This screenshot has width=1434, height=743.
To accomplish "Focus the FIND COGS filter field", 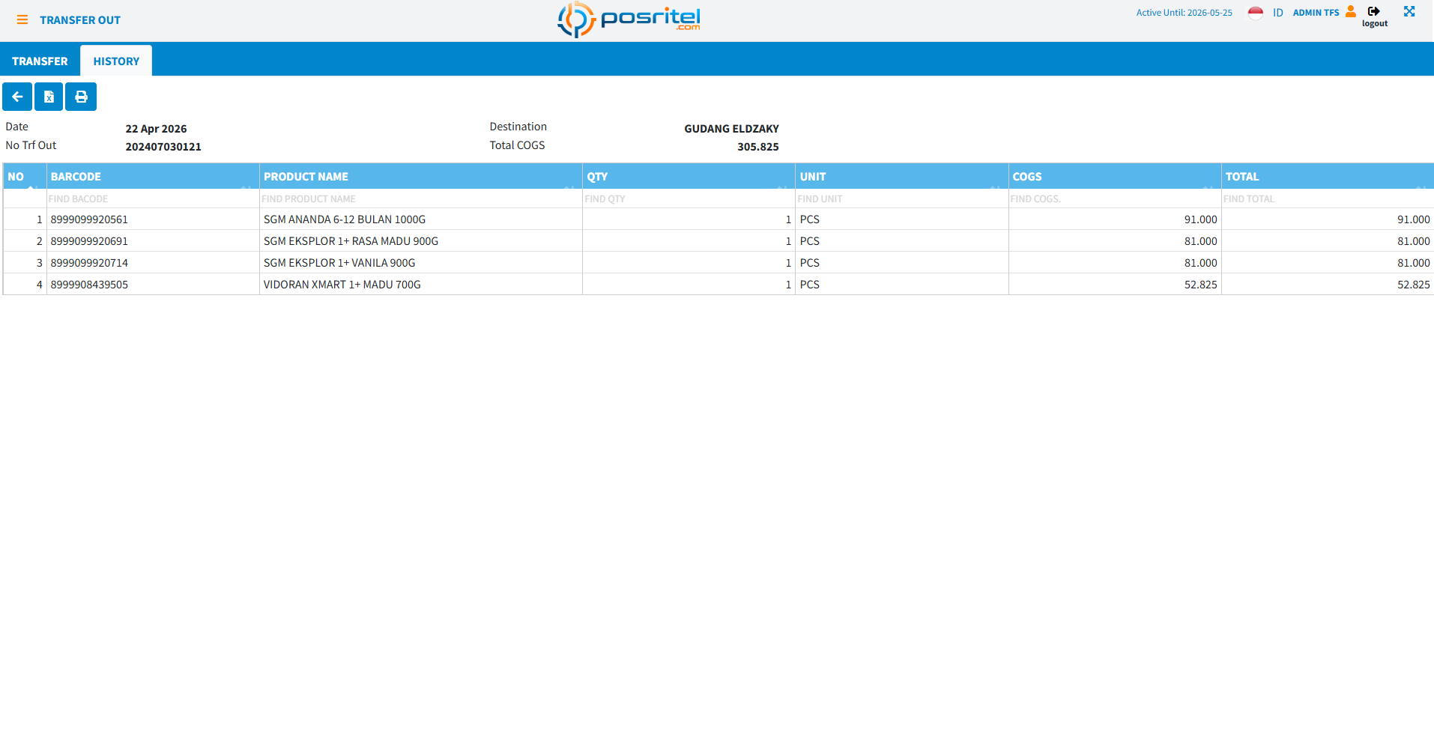I will click(x=1114, y=199).
